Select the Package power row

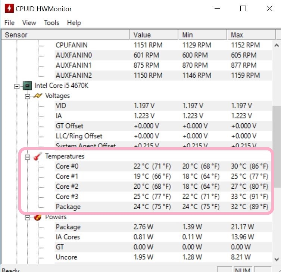click(163, 227)
